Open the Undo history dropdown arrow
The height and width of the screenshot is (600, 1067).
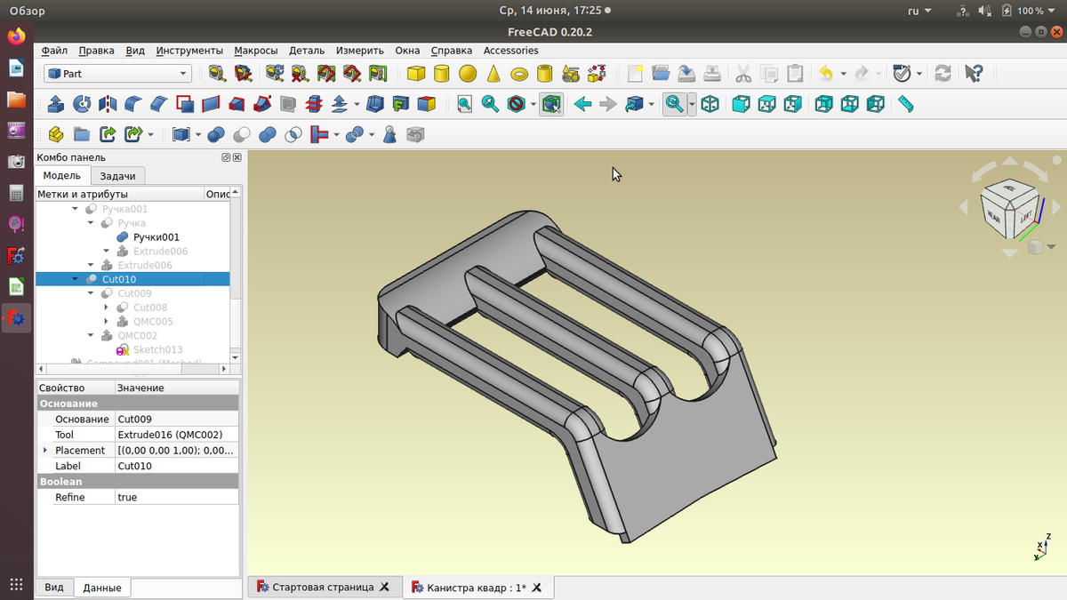coord(841,74)
